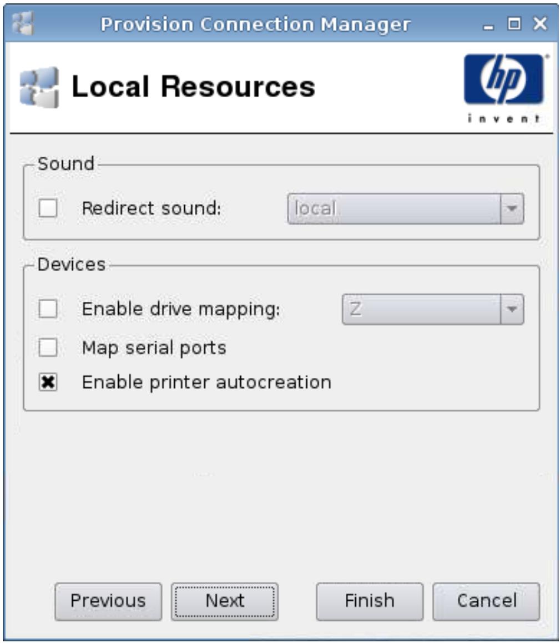This screenshot has height=643, width=560.
Task: Check the Map serial ports option
Action: coord(48,347)
